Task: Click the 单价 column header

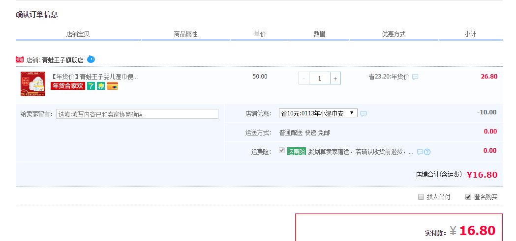Action: pos(260,34)
